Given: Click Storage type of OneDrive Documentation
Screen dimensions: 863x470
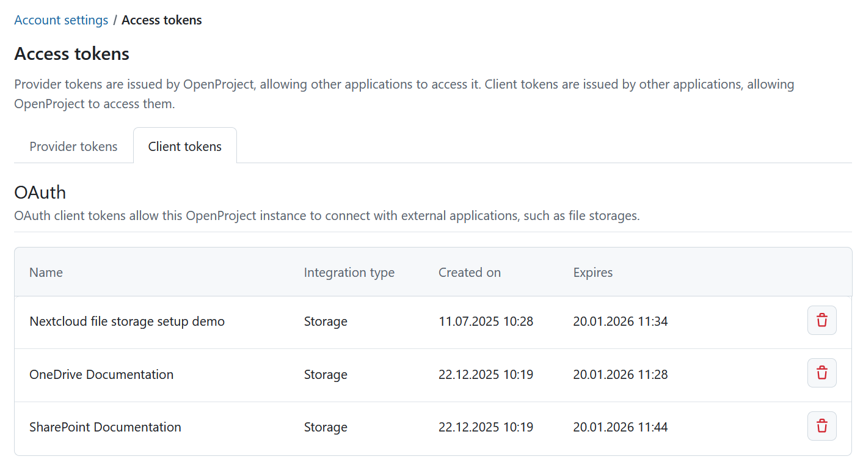Looking at the screenshot, I should point(326,374).
